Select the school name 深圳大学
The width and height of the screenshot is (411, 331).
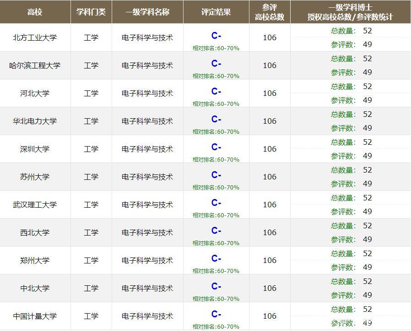pyautogui.click(x=35, y=149)
